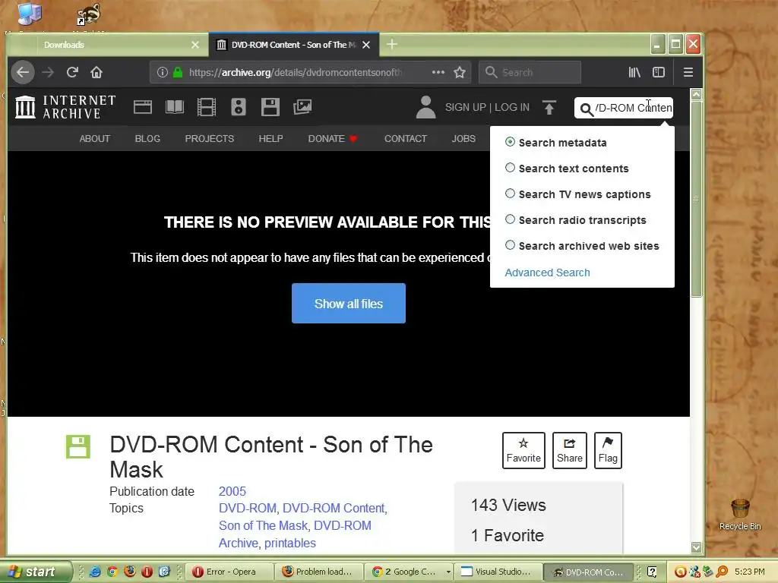Open the Images picture icon
Viewport: 778px width, 583px height.
click(302, 107)
